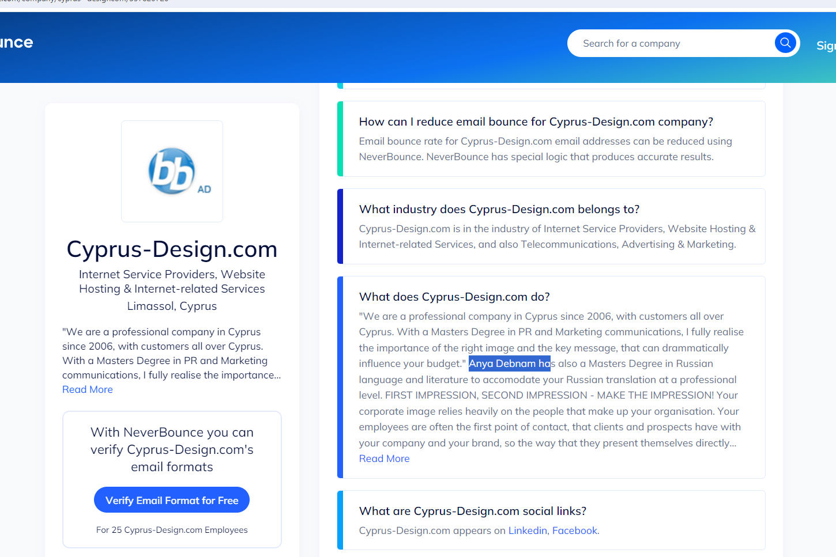Click the Cyprus-Design.com 'bb' logo image
The width and height of the screenshot is (836, 557).
172,171
